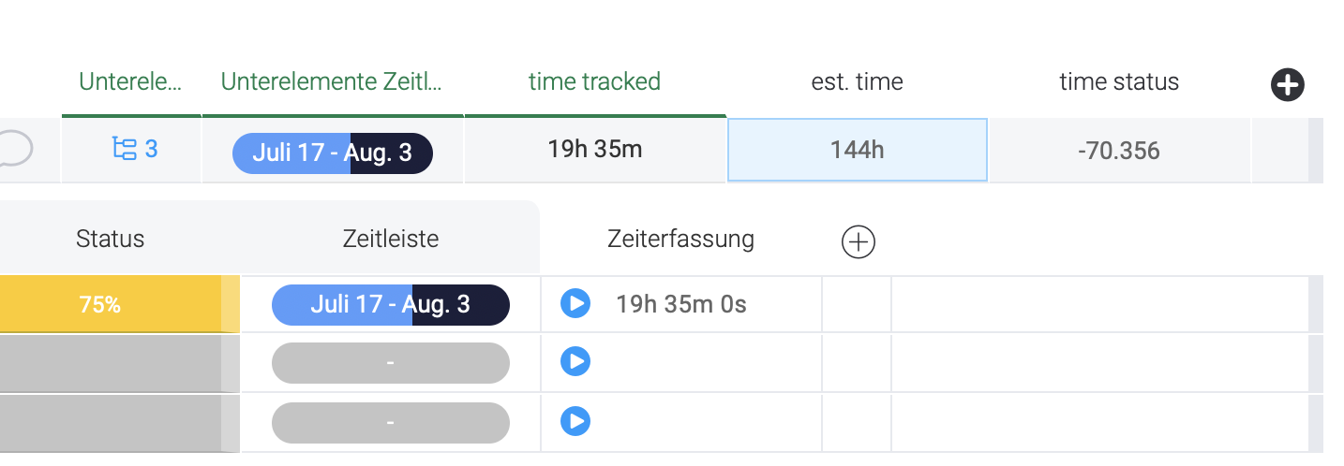Image resolution: width=1344 pixels, height=466 pixels.
Task: Set the empty timeline on third subitem
Action: coord(391,423)
